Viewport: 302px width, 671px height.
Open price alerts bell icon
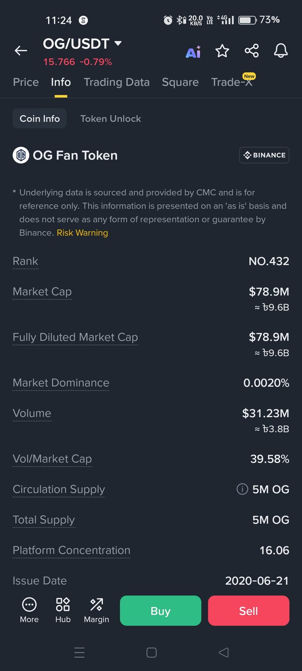coord(281,50)
